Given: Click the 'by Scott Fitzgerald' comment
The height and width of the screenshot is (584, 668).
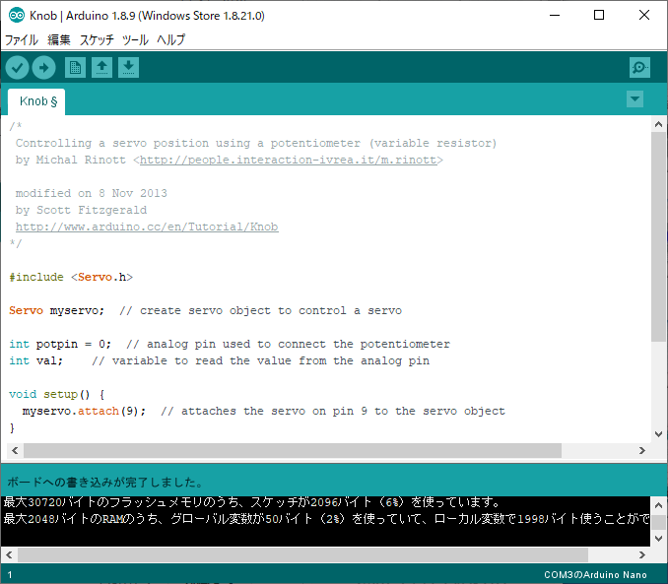Looking at the screenshot, I should click(x=81, y=210).
